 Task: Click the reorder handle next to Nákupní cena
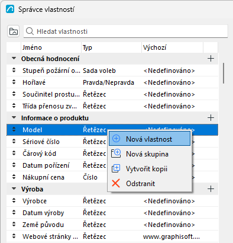pos(14,177)
